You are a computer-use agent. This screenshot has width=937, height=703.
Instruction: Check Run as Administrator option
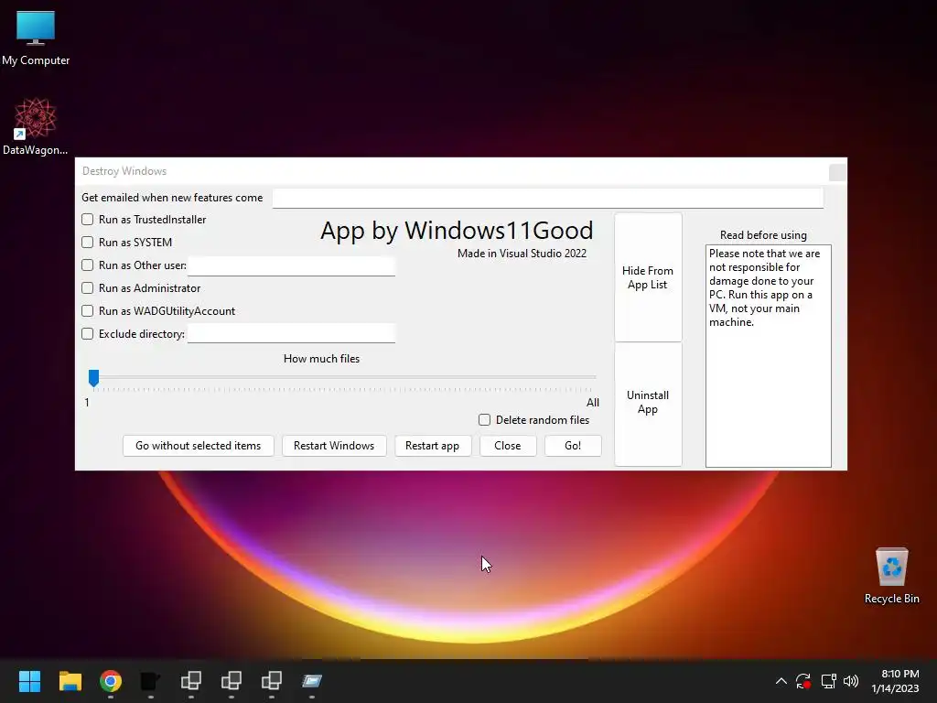coord(87,288)
